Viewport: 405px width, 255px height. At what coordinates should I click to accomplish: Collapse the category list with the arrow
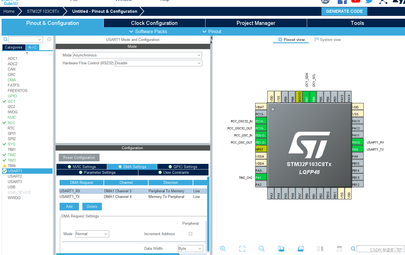[27, 53]
